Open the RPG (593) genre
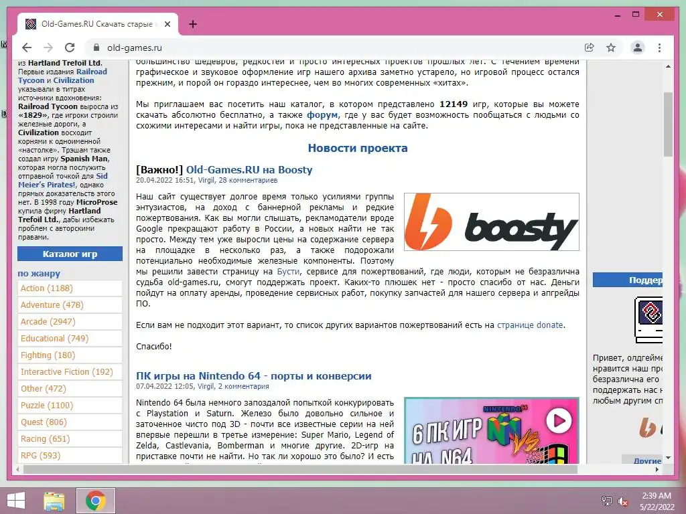Screen dimensions: 686x514 (x=70, y=455)
